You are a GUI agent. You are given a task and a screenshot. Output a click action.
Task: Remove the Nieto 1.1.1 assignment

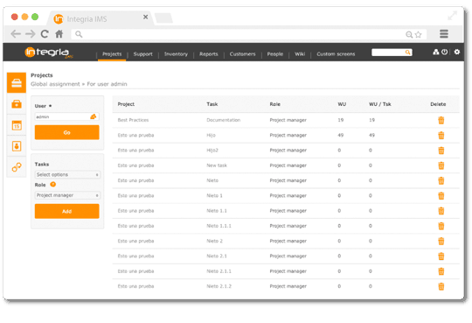pos(441,226)
